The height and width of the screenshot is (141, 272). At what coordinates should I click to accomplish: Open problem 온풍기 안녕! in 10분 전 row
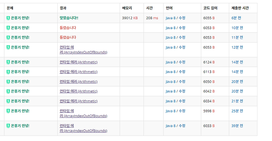coord(20,28)
